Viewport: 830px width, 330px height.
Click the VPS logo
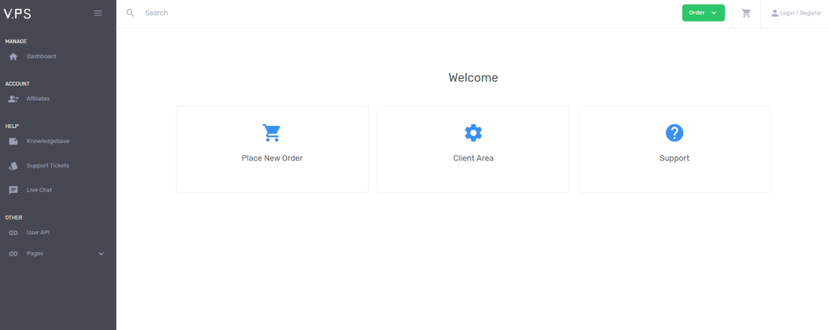pos(18,14)
